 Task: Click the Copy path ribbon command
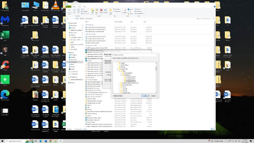pos(84,11)
